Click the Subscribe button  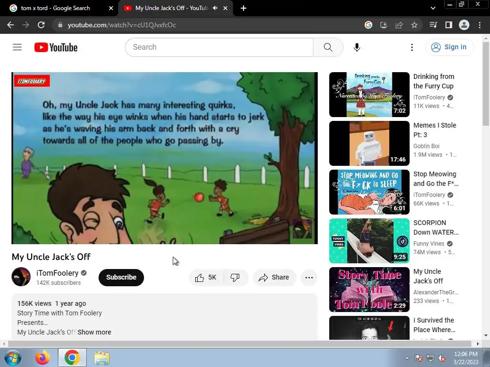click(121, 278)
